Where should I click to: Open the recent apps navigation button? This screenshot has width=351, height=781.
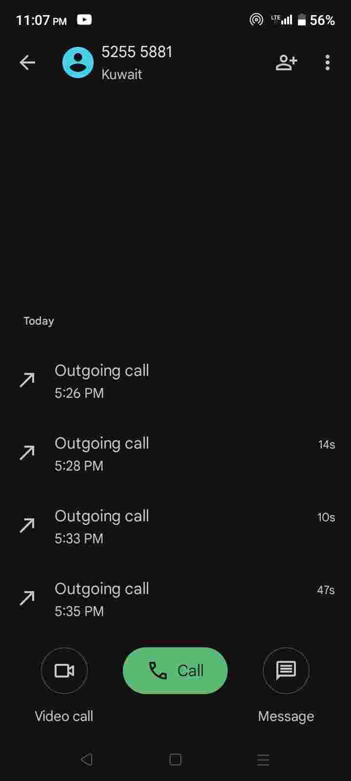coord(263,760)
